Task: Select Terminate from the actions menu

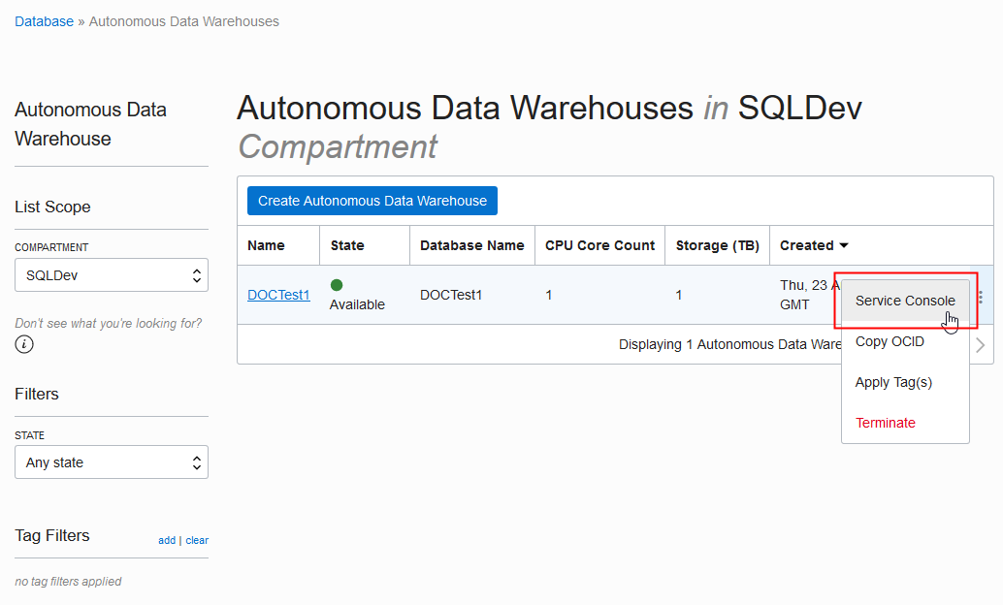Action: tap(886, 423)
